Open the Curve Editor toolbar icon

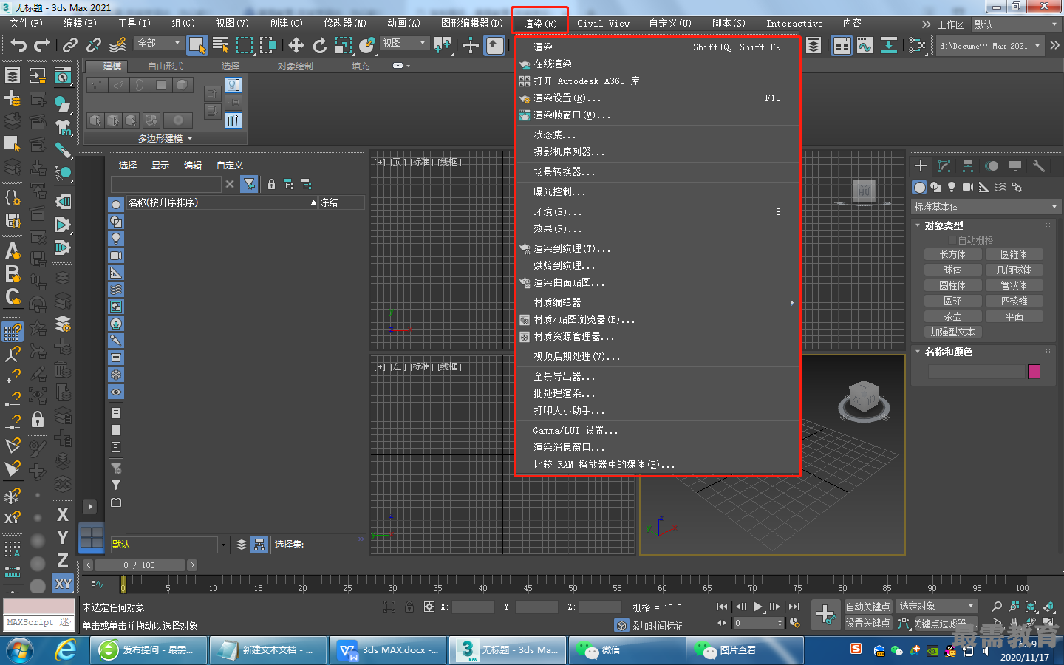click(x=865, y=46)
